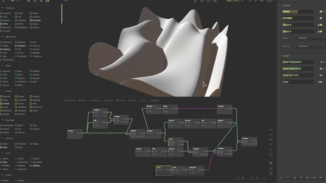Add an Alluvium node from Erosion list
The image size is (326, 183).
tap(5, 97)
